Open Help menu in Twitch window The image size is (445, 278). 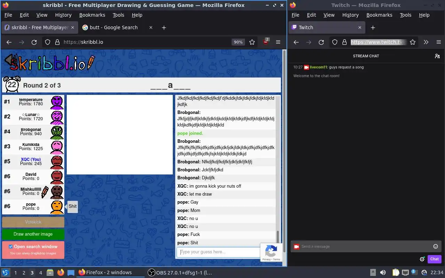[x=424, y=15]
